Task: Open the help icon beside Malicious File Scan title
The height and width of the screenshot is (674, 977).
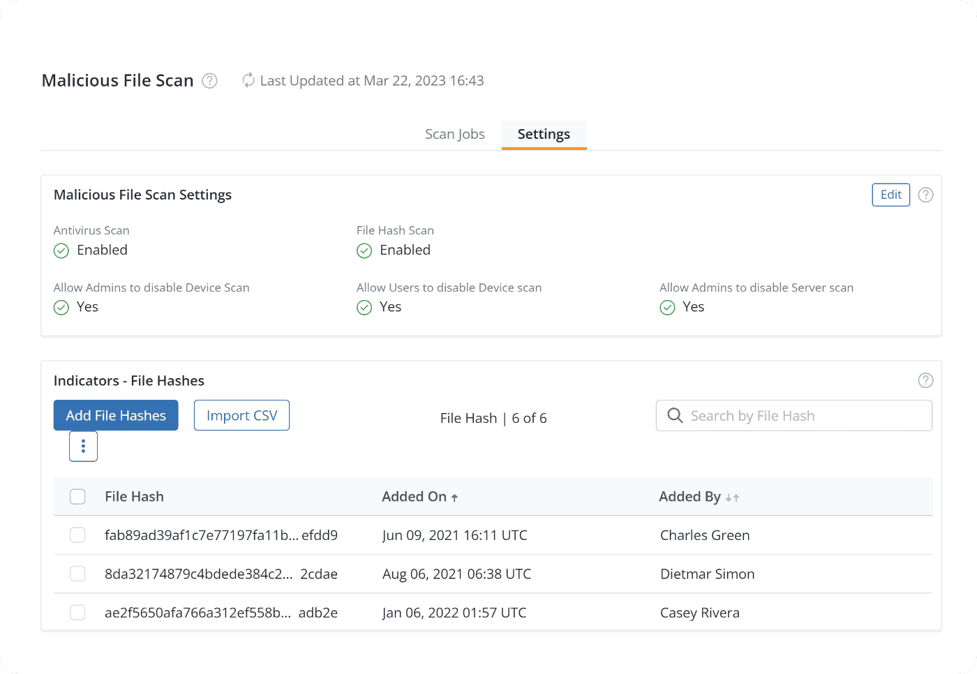Action: (x=209, y=81)
